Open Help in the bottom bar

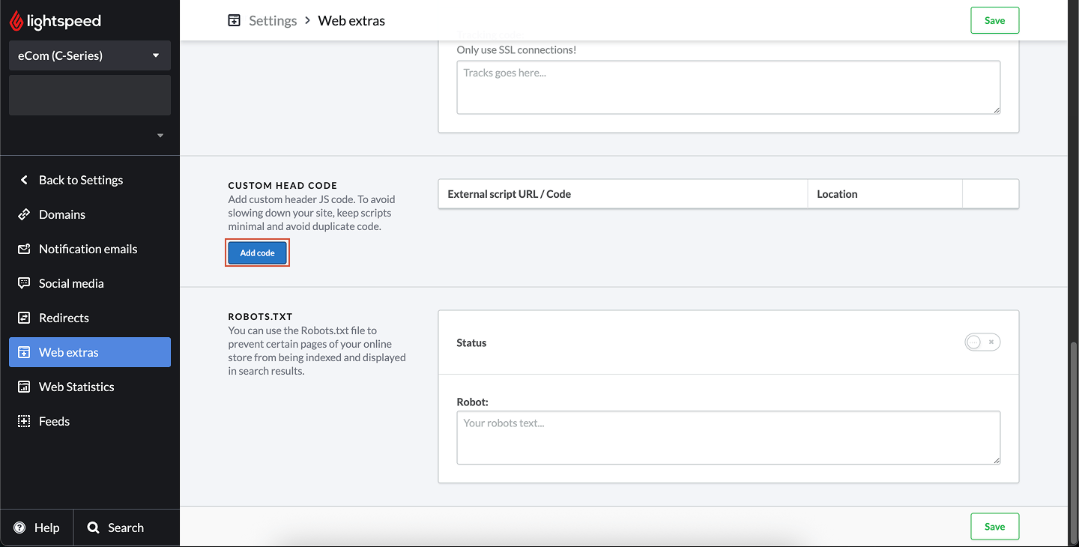pos(37,528)
